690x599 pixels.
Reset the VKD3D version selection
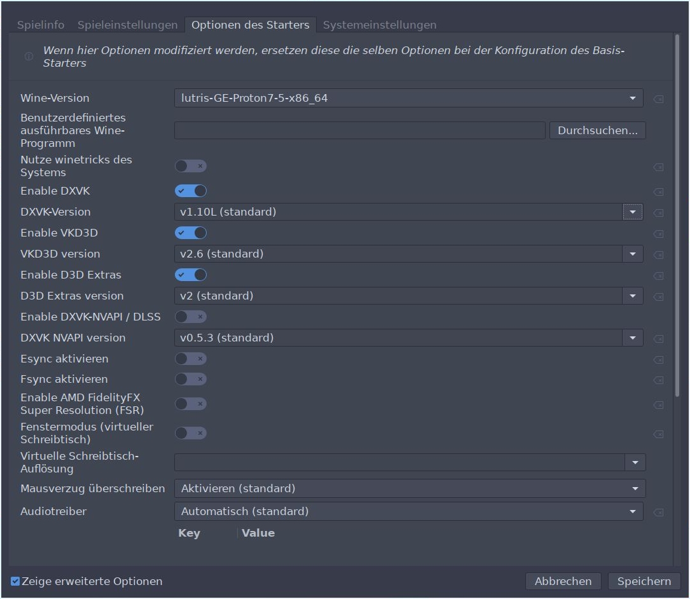tap(659, 254)
